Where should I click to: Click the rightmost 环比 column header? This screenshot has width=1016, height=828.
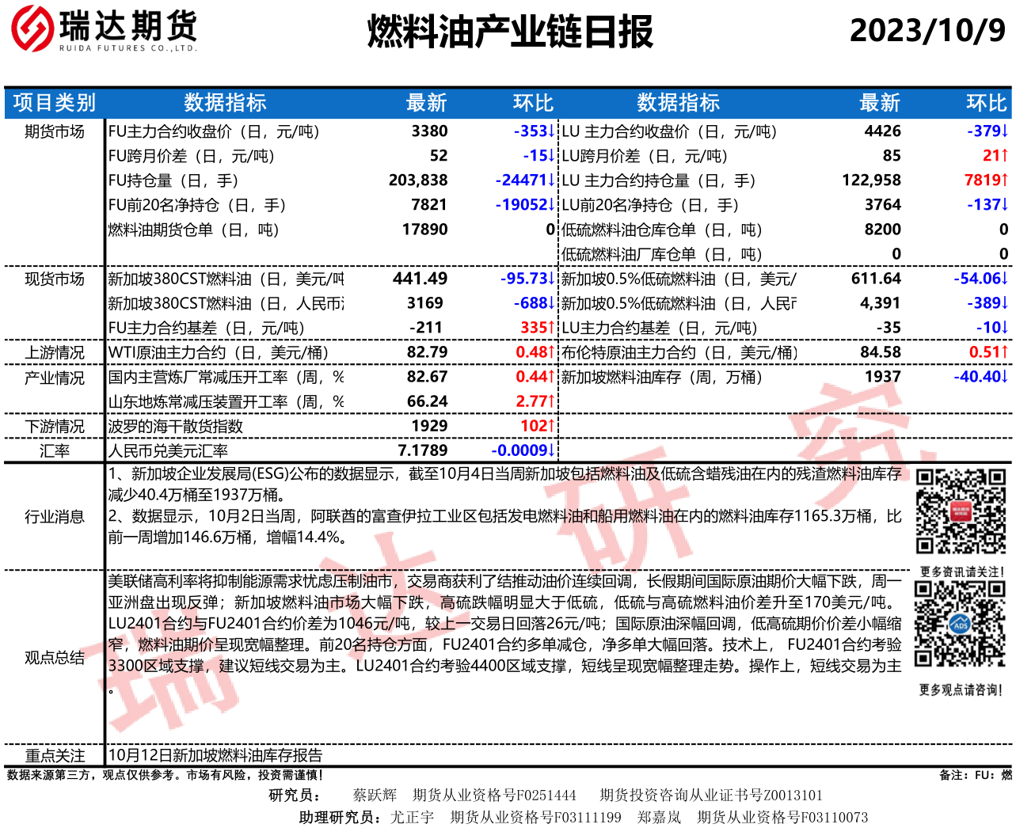pos(986,103)
